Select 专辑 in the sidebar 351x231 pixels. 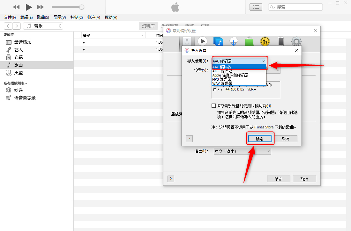(x=19, y=57)
